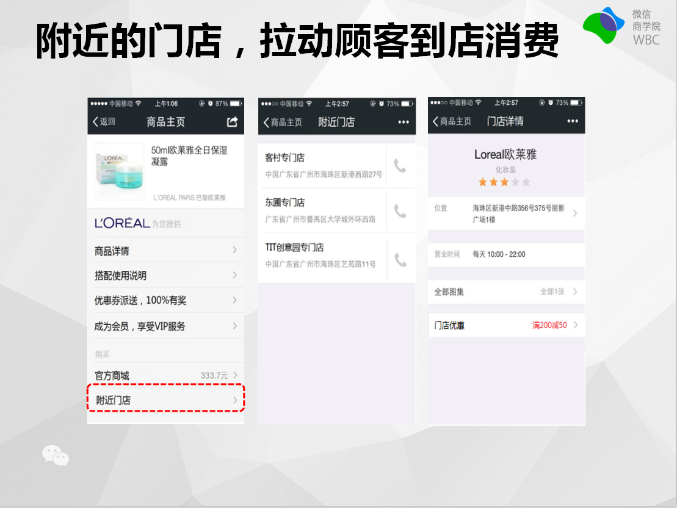Go back to 商品主页 from 门店详情 screen
Image resolution: width=677 pixels, height=508 pixels.
(x=452, y=121)
